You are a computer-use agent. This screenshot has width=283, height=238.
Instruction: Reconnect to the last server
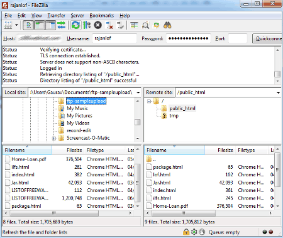tap(120, 25)
